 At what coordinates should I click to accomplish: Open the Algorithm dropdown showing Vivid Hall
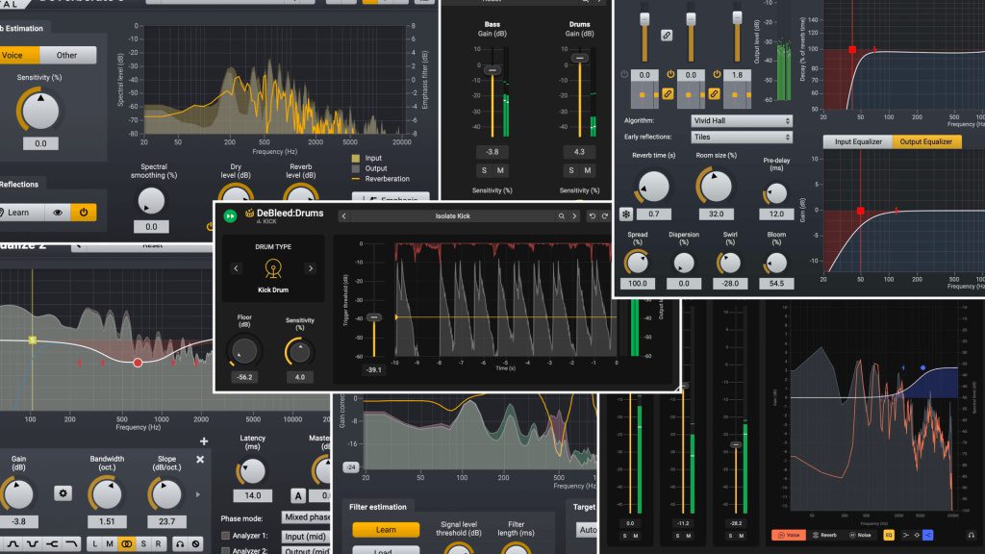741,121
